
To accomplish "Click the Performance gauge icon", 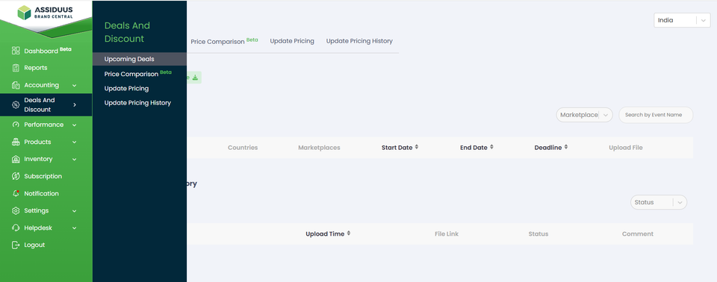I will pyautogui.click(x=16, y=125).
